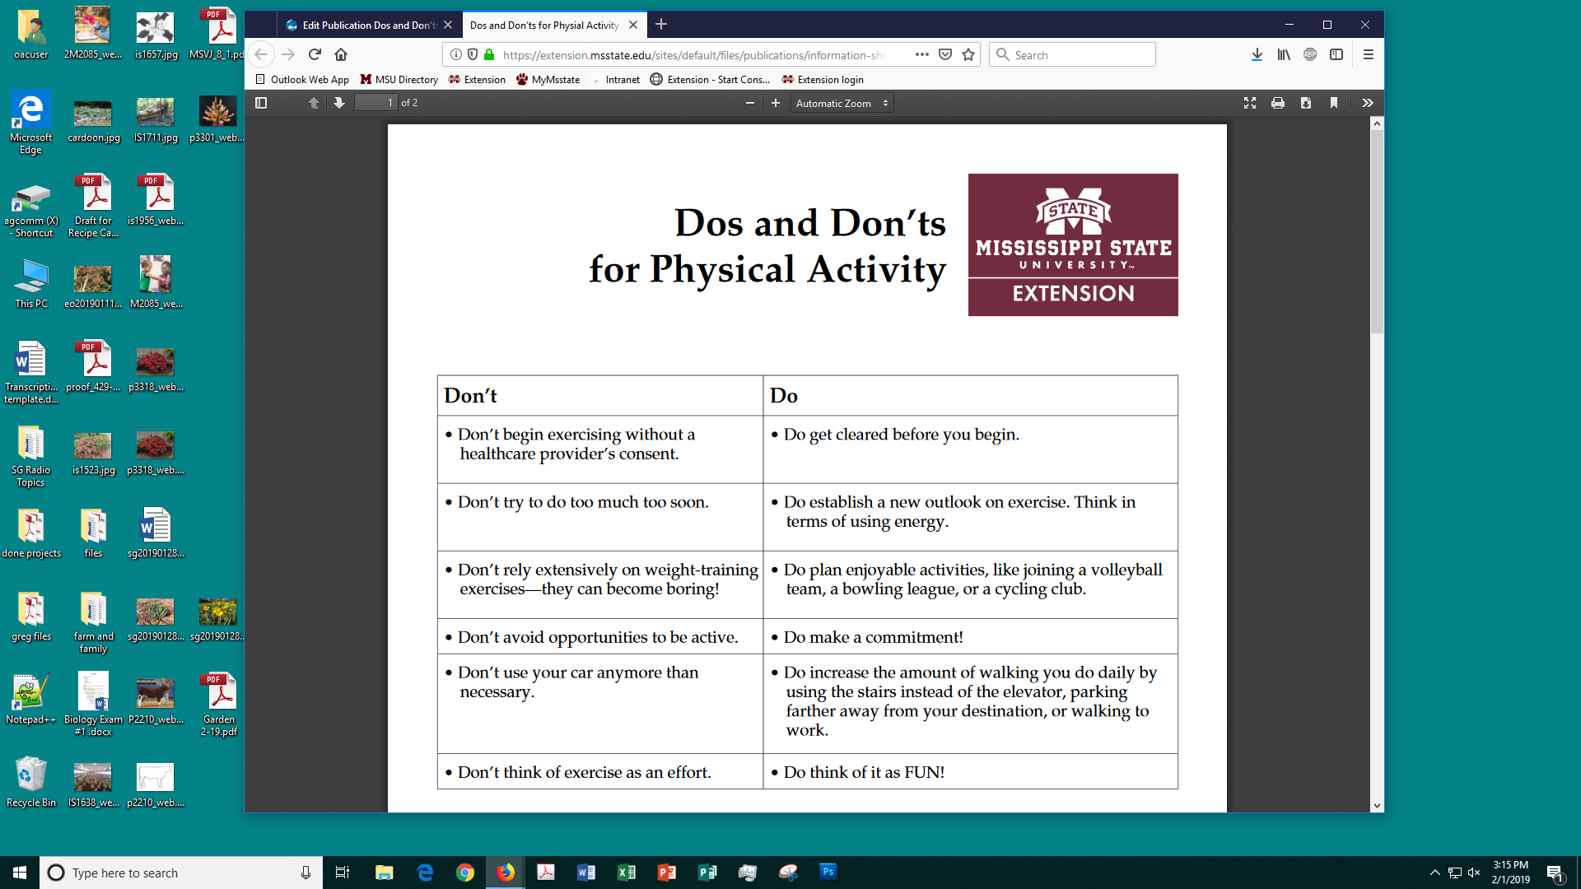Screen dimensions: 1581x889
Task: Open Firefox downloads panel
Action: 1257,54
